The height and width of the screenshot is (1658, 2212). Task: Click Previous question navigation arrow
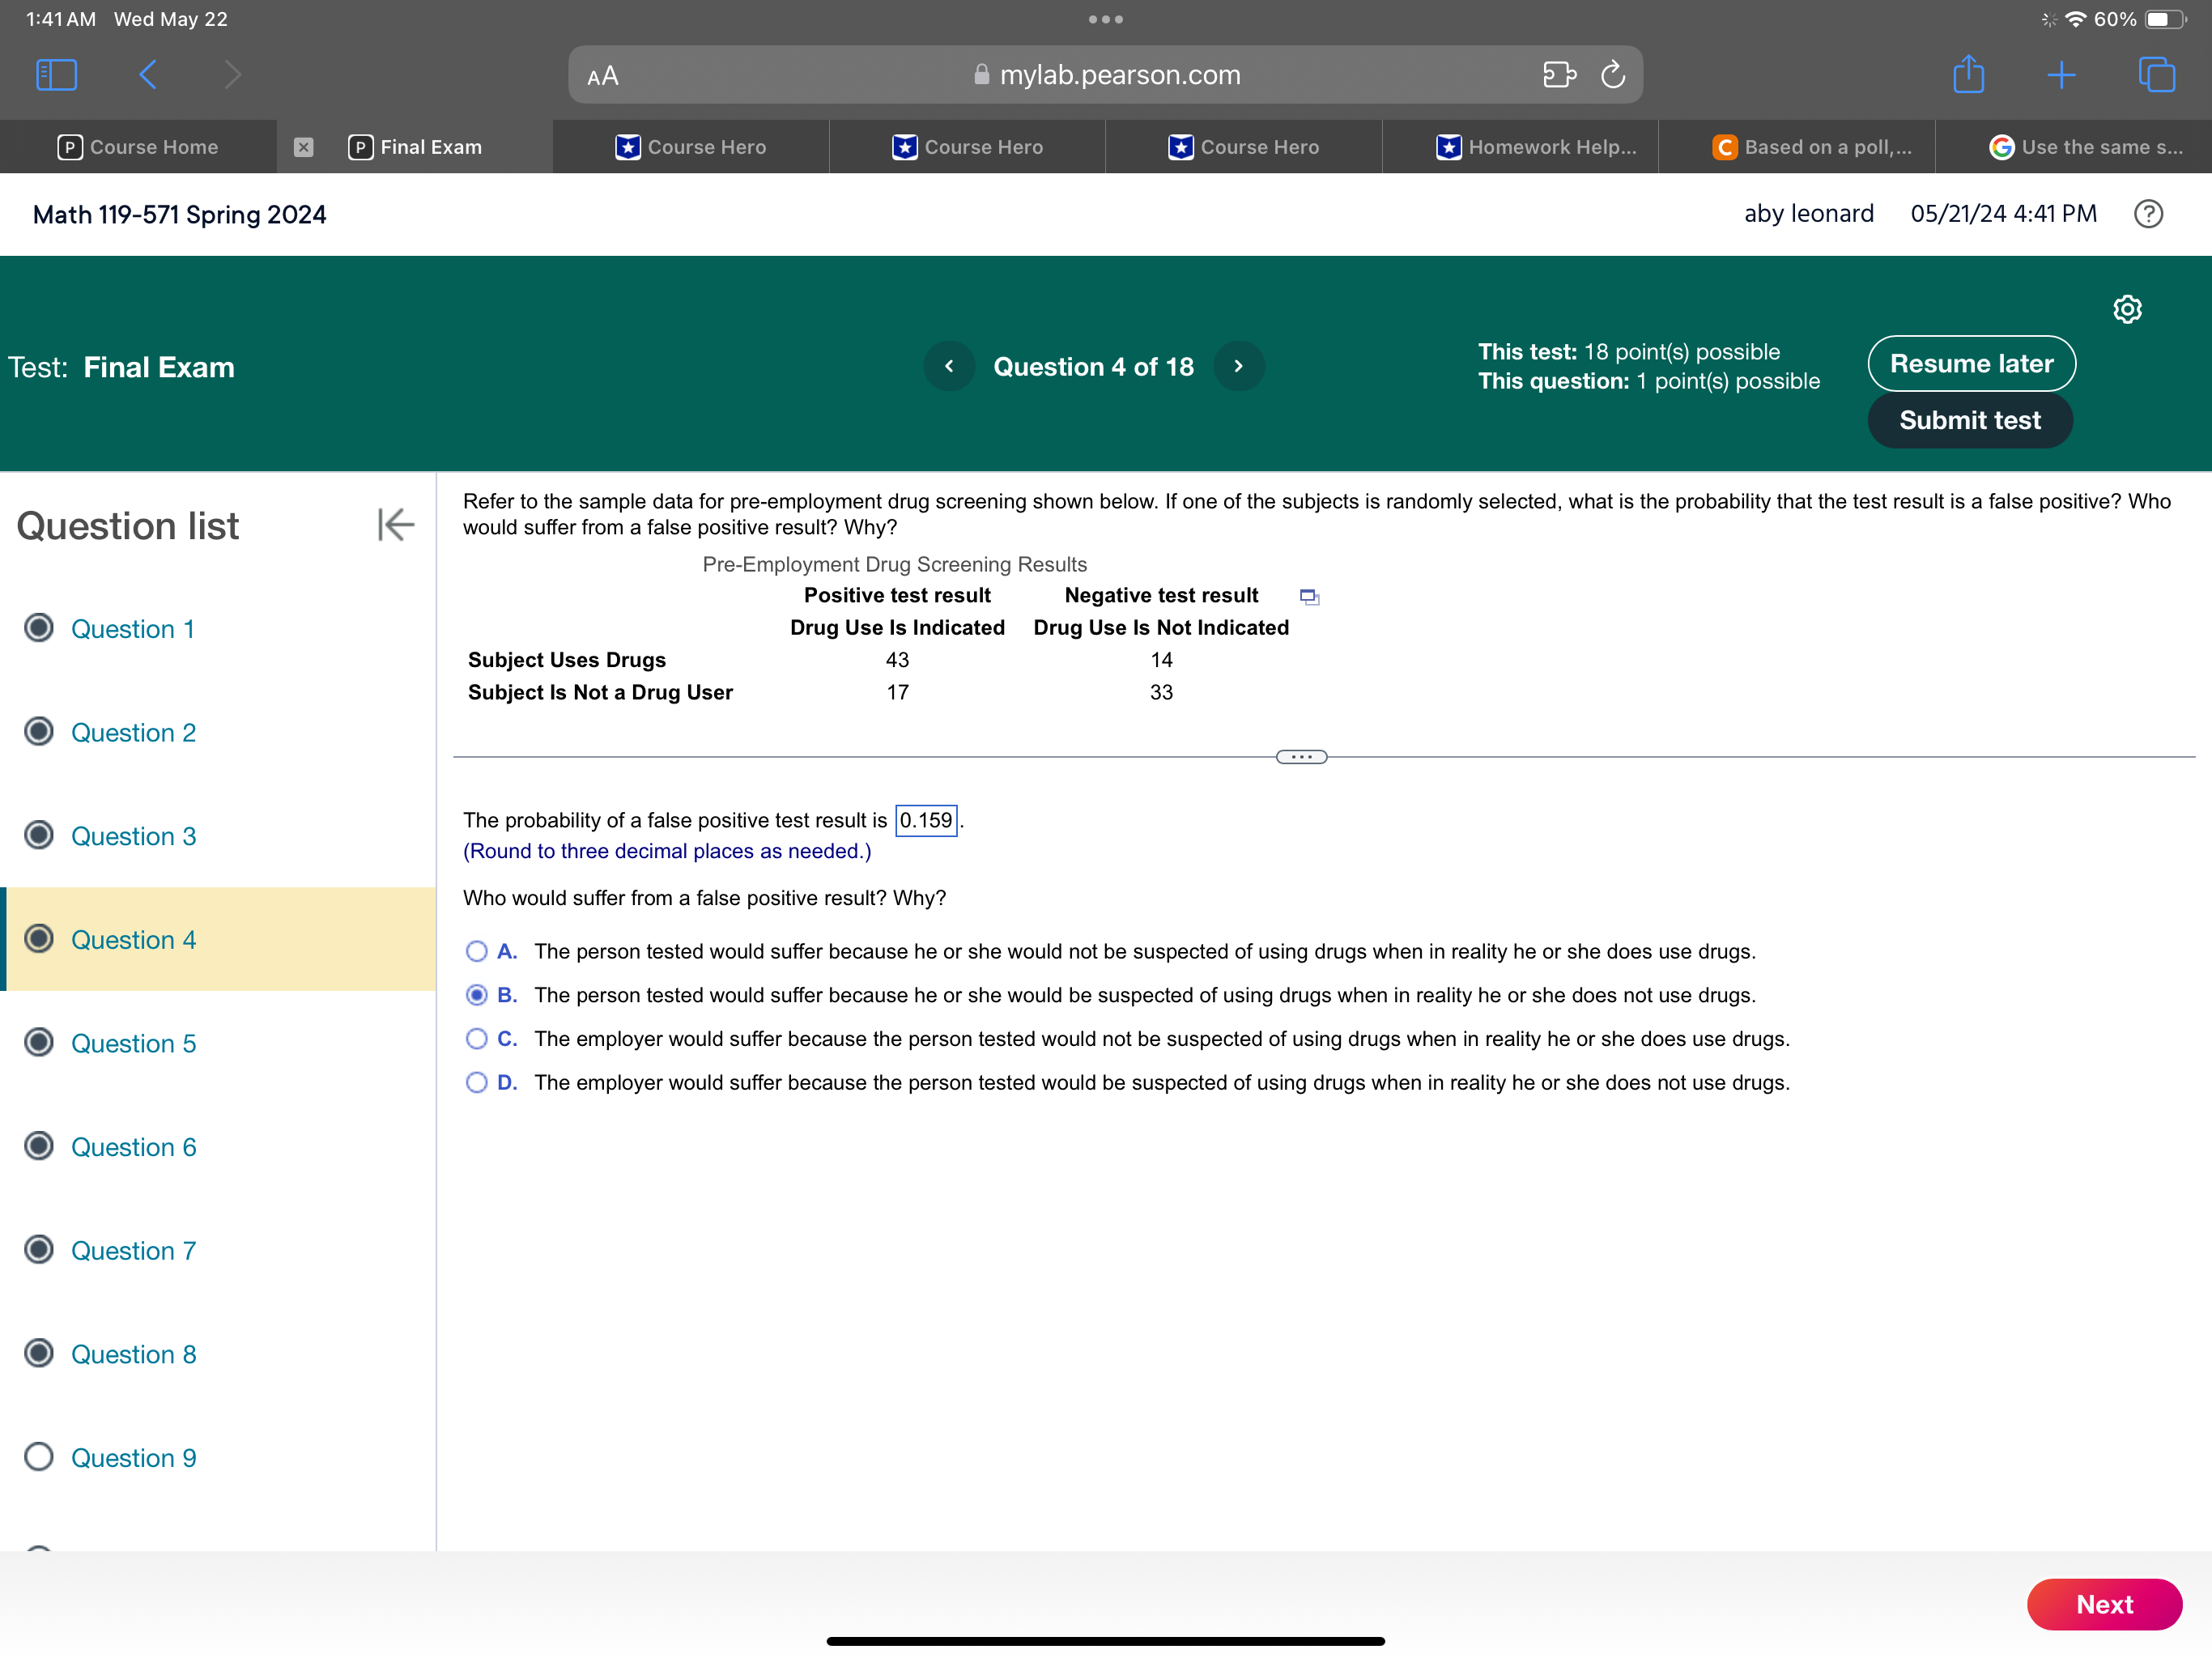coord(947,366)
